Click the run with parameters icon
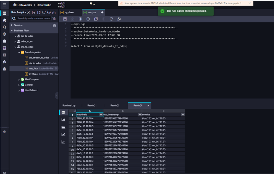Screen dimensions: 274x174 pos(96,19)
